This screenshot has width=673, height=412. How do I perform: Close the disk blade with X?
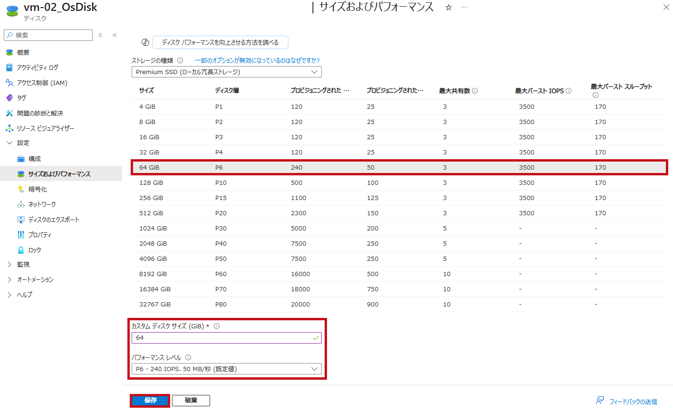pyautogui.click(x=666, y=8)
